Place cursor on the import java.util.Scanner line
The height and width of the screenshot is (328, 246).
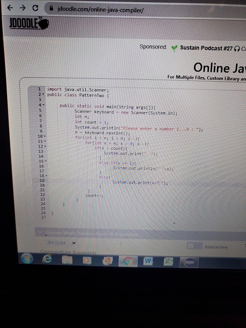78,89
